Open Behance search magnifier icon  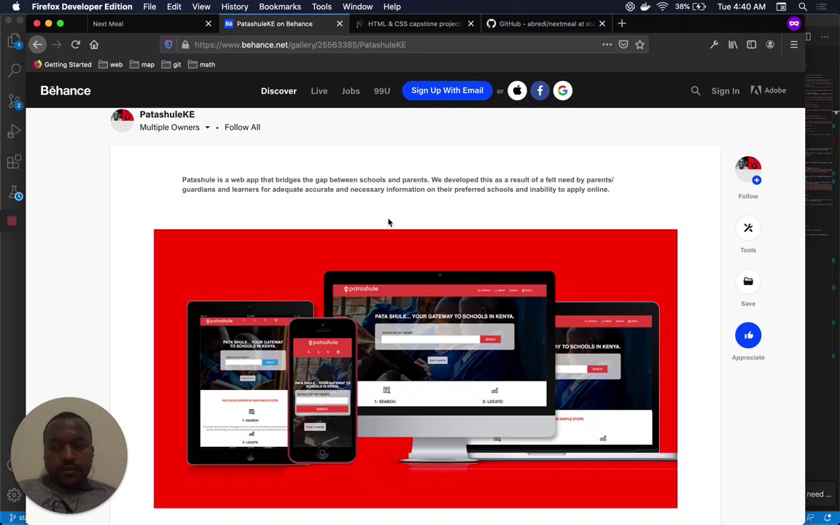[696, 90]
